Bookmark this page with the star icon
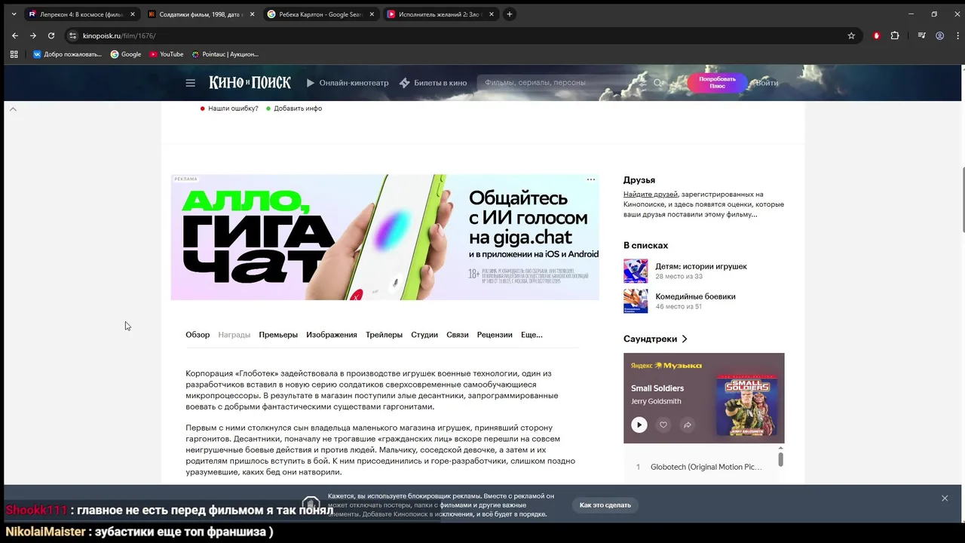 click(x=851, y=35)
